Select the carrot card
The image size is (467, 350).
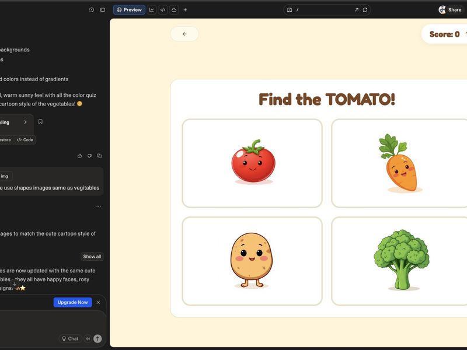(x=399, y=163)
